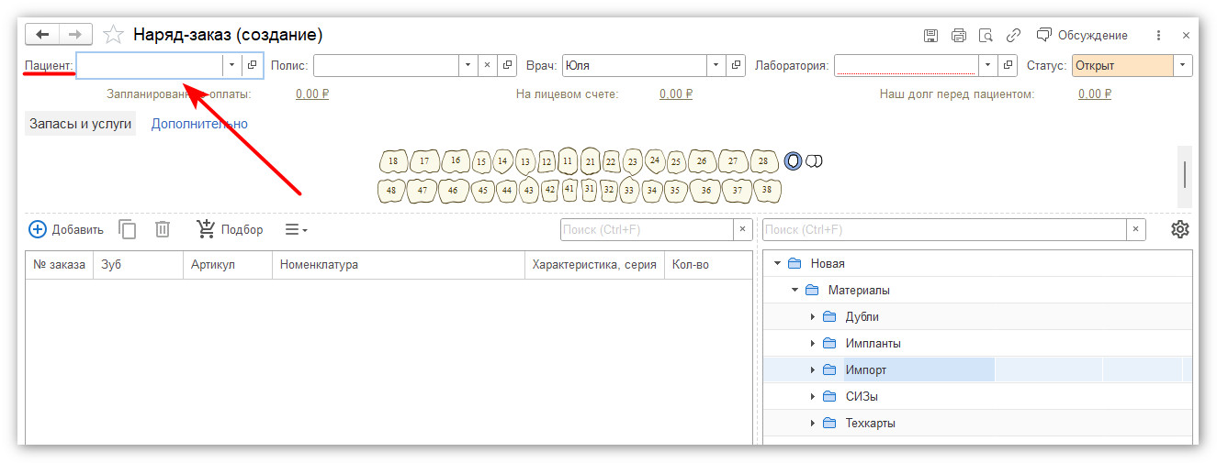Click the save diskette icon
The image size is (1217, 463).
point(930,36)
